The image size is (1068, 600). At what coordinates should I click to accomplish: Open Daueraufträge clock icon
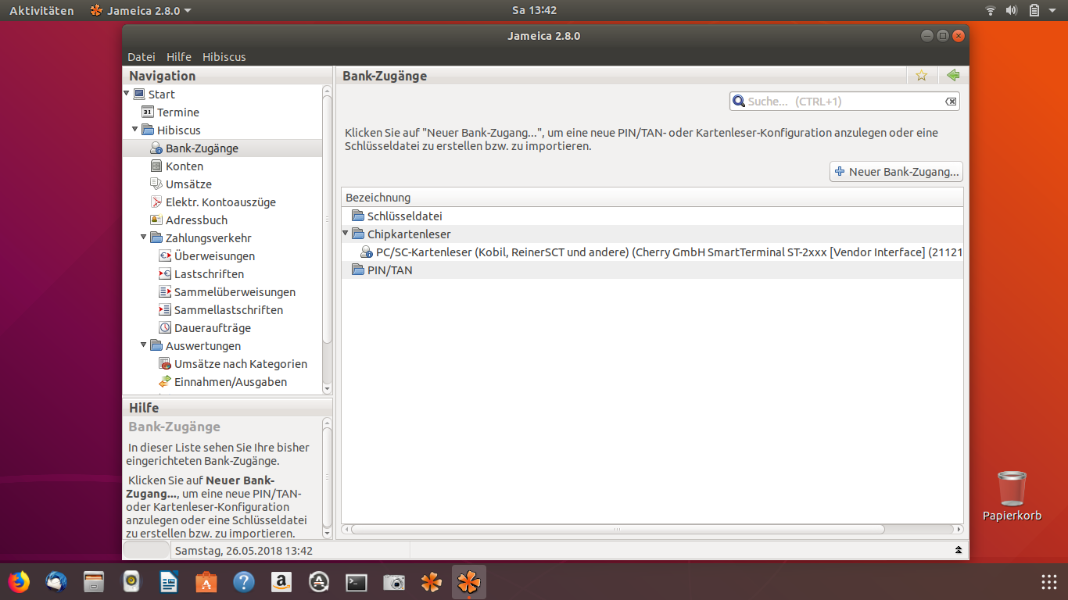tap(165, 327)
